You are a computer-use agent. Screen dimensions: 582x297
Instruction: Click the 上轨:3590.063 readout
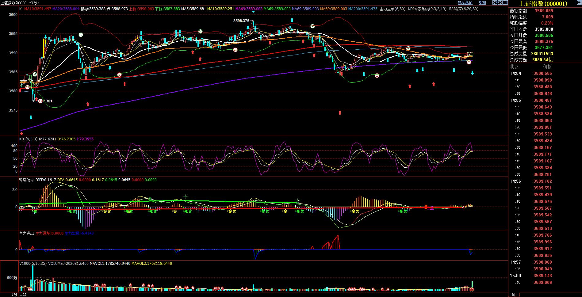(x=142, y=9)
